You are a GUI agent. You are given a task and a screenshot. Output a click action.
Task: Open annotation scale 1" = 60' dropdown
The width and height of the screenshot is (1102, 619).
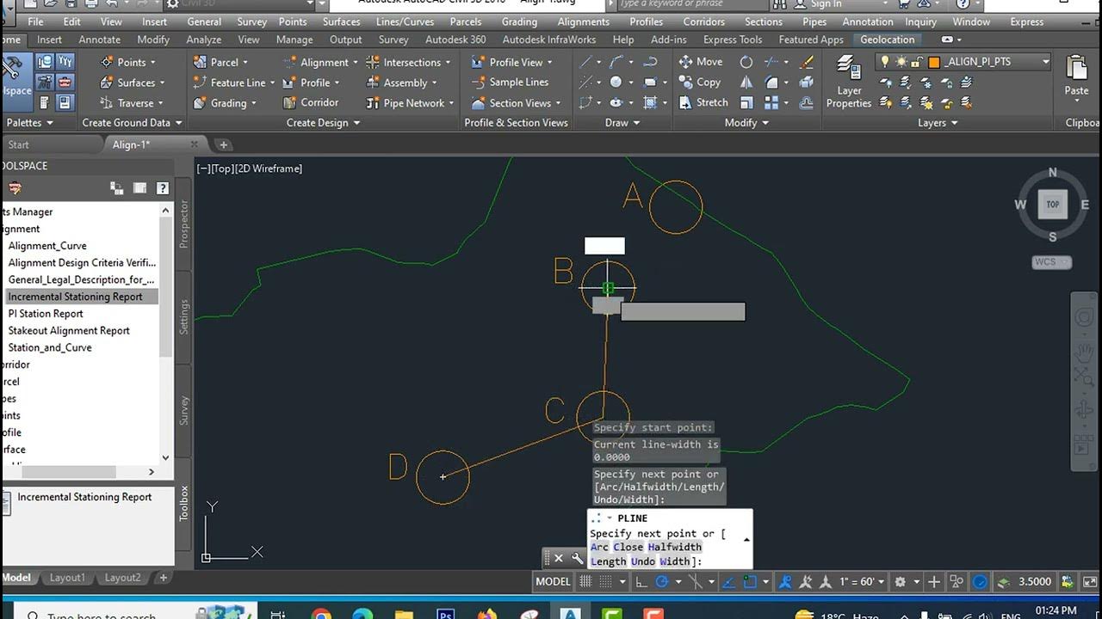pos(863,582)
